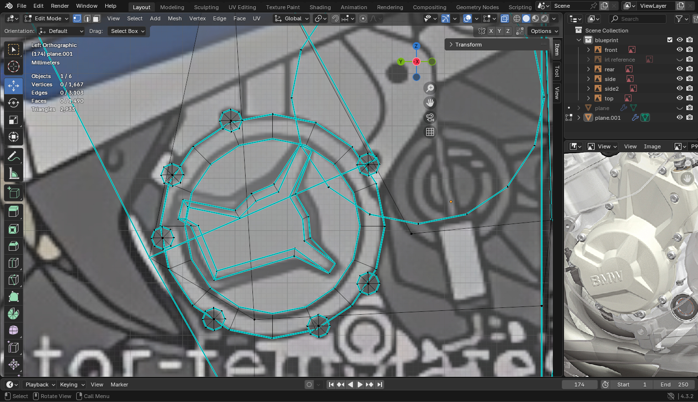Uncheck the blueprint collection checkbox
This screenshot has height=402, width=698.
point(670,40)
